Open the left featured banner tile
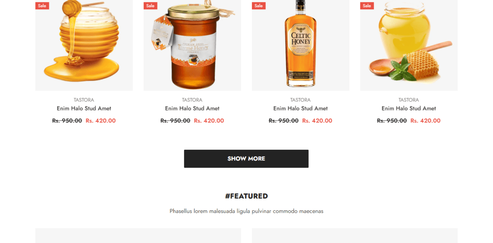 (138, 235)
